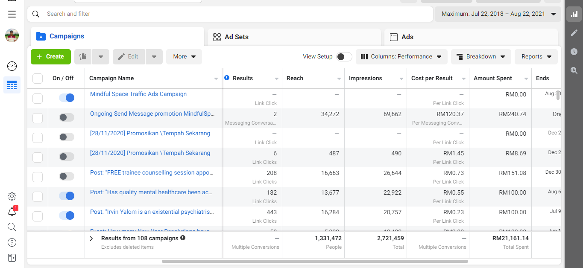
Task: Open the settings gear in sidebar
Action: coord(12,196)
